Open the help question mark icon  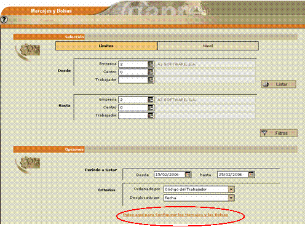(4, 20)
